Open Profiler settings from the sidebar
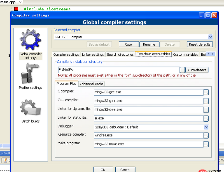Viewport: 224px width, 172px height. pyautogui.click(x=31, y=76)
